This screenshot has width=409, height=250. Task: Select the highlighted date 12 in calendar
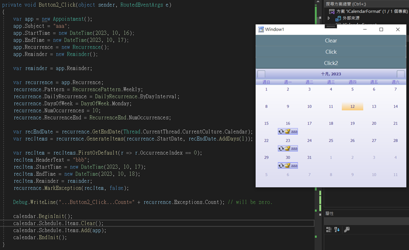click(x=352, y=106)
